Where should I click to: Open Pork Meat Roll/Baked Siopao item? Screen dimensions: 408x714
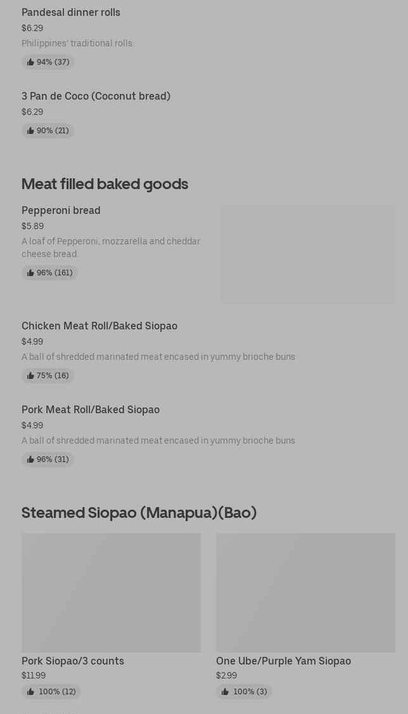[x=91, y=409]
